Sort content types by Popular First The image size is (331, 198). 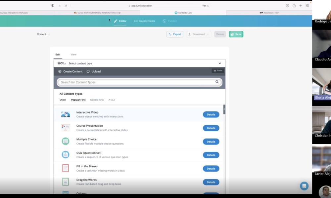click(78, 100)
